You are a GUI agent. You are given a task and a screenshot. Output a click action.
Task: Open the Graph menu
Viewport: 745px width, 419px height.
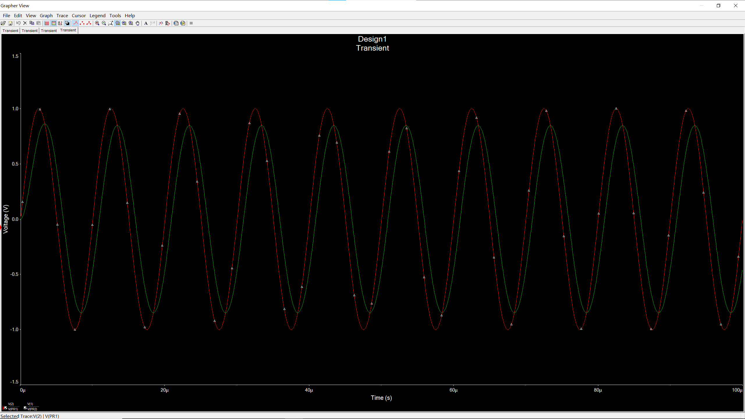click(46, 16)
